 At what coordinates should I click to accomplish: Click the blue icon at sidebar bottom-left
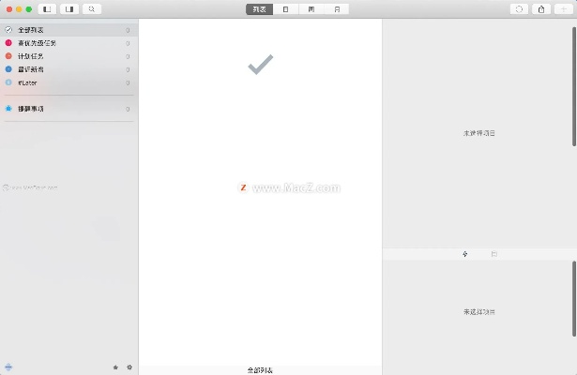click(x=8, y=367)
